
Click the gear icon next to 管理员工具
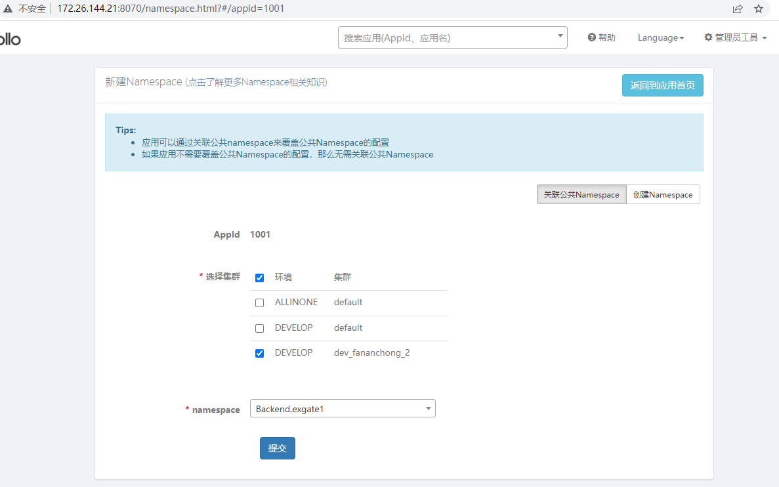[708, 37]
